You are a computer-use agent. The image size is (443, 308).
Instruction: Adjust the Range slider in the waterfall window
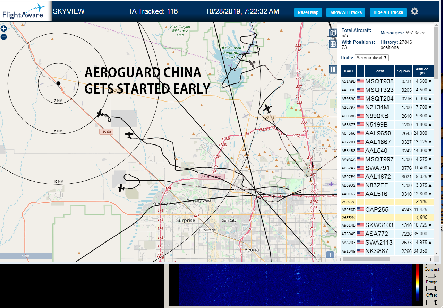[x=431, y=288]
